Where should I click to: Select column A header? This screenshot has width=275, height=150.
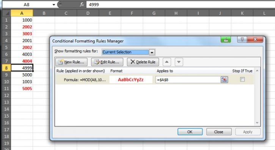click(x=22, y=13)
